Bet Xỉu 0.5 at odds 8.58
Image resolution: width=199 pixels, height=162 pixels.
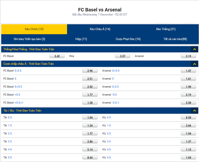[188, 118]
